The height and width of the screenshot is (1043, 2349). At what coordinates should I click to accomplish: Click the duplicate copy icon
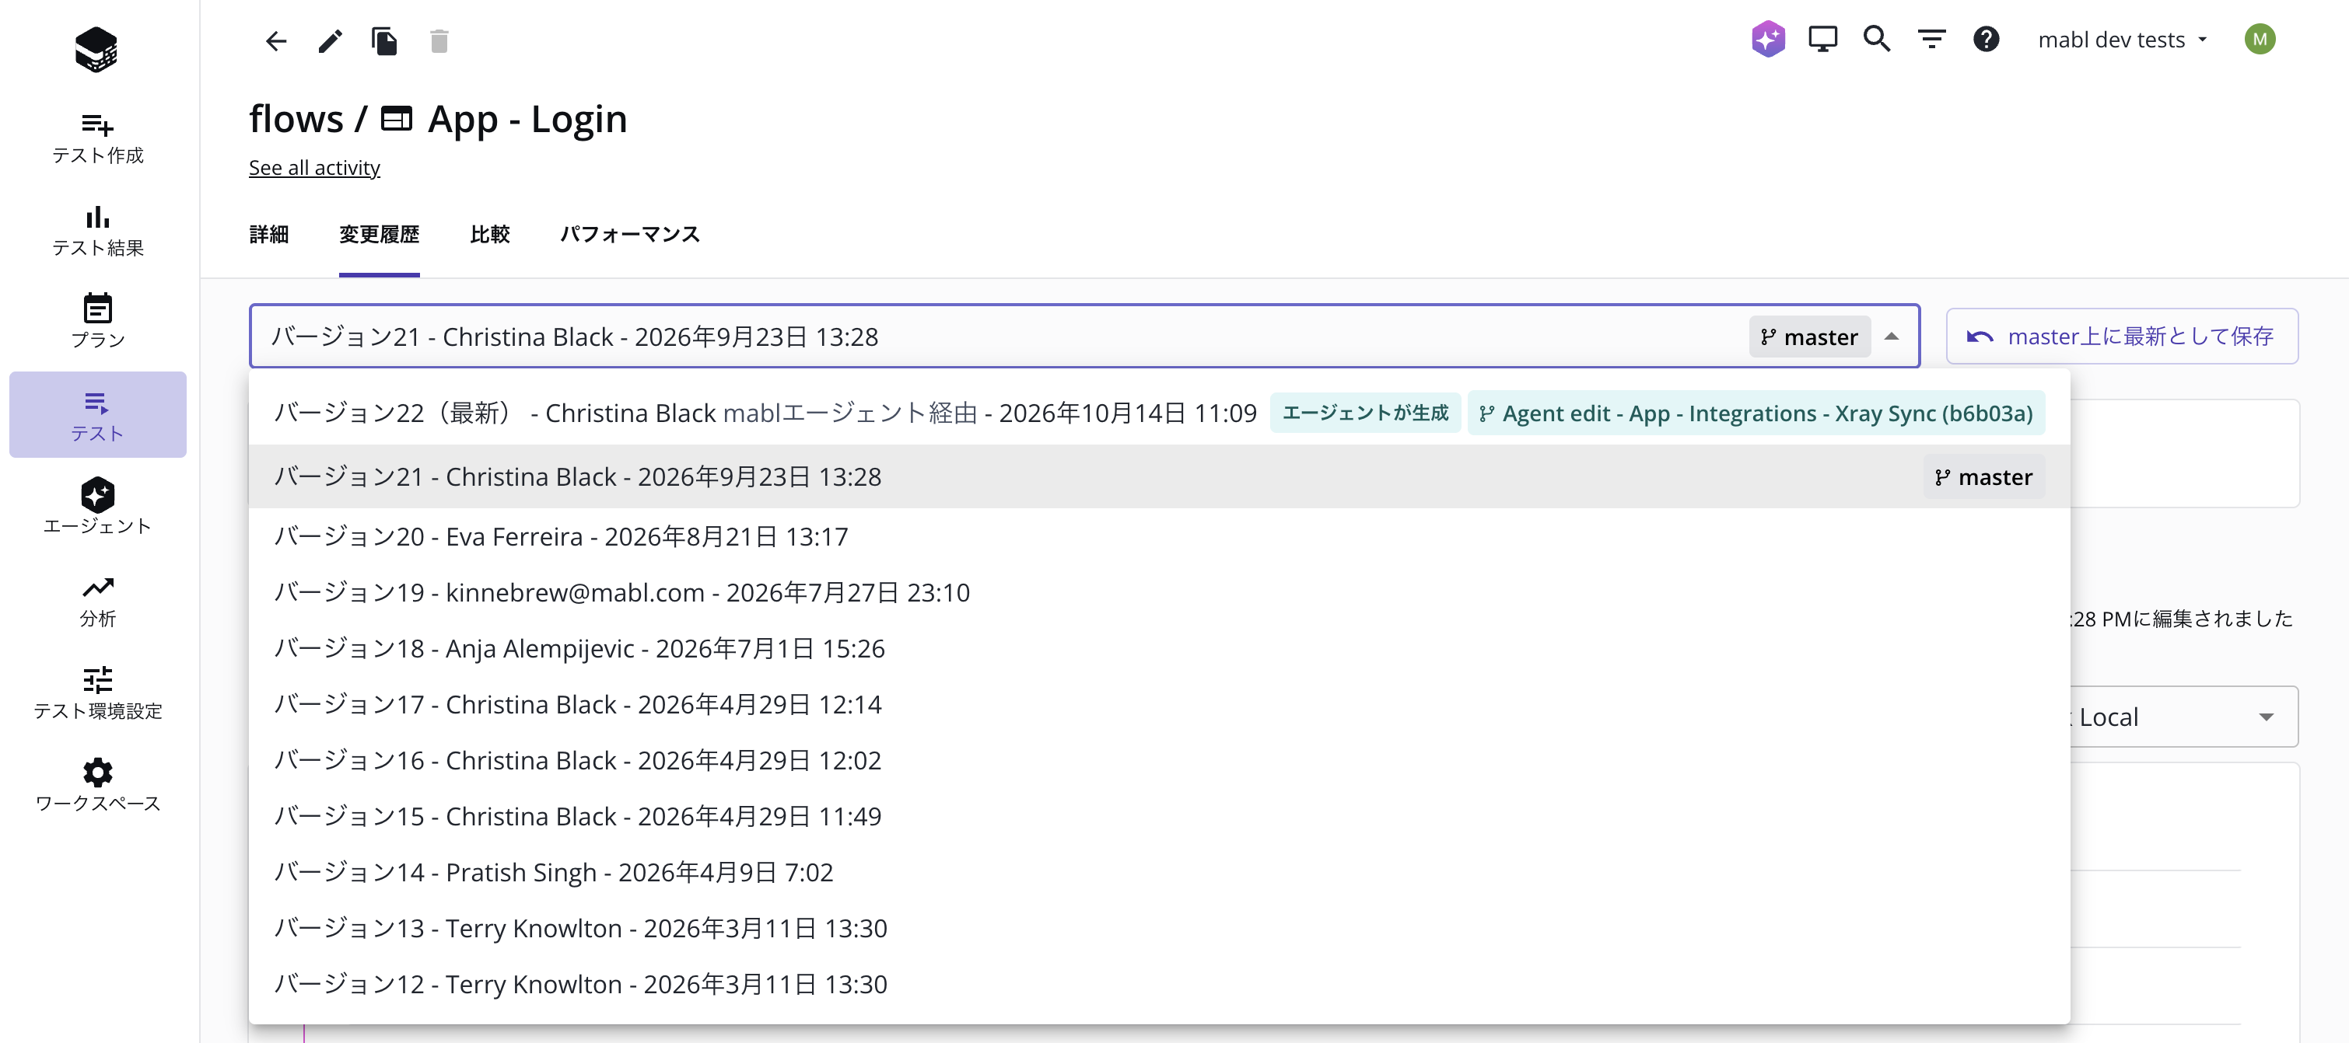(x=385, y=41)
